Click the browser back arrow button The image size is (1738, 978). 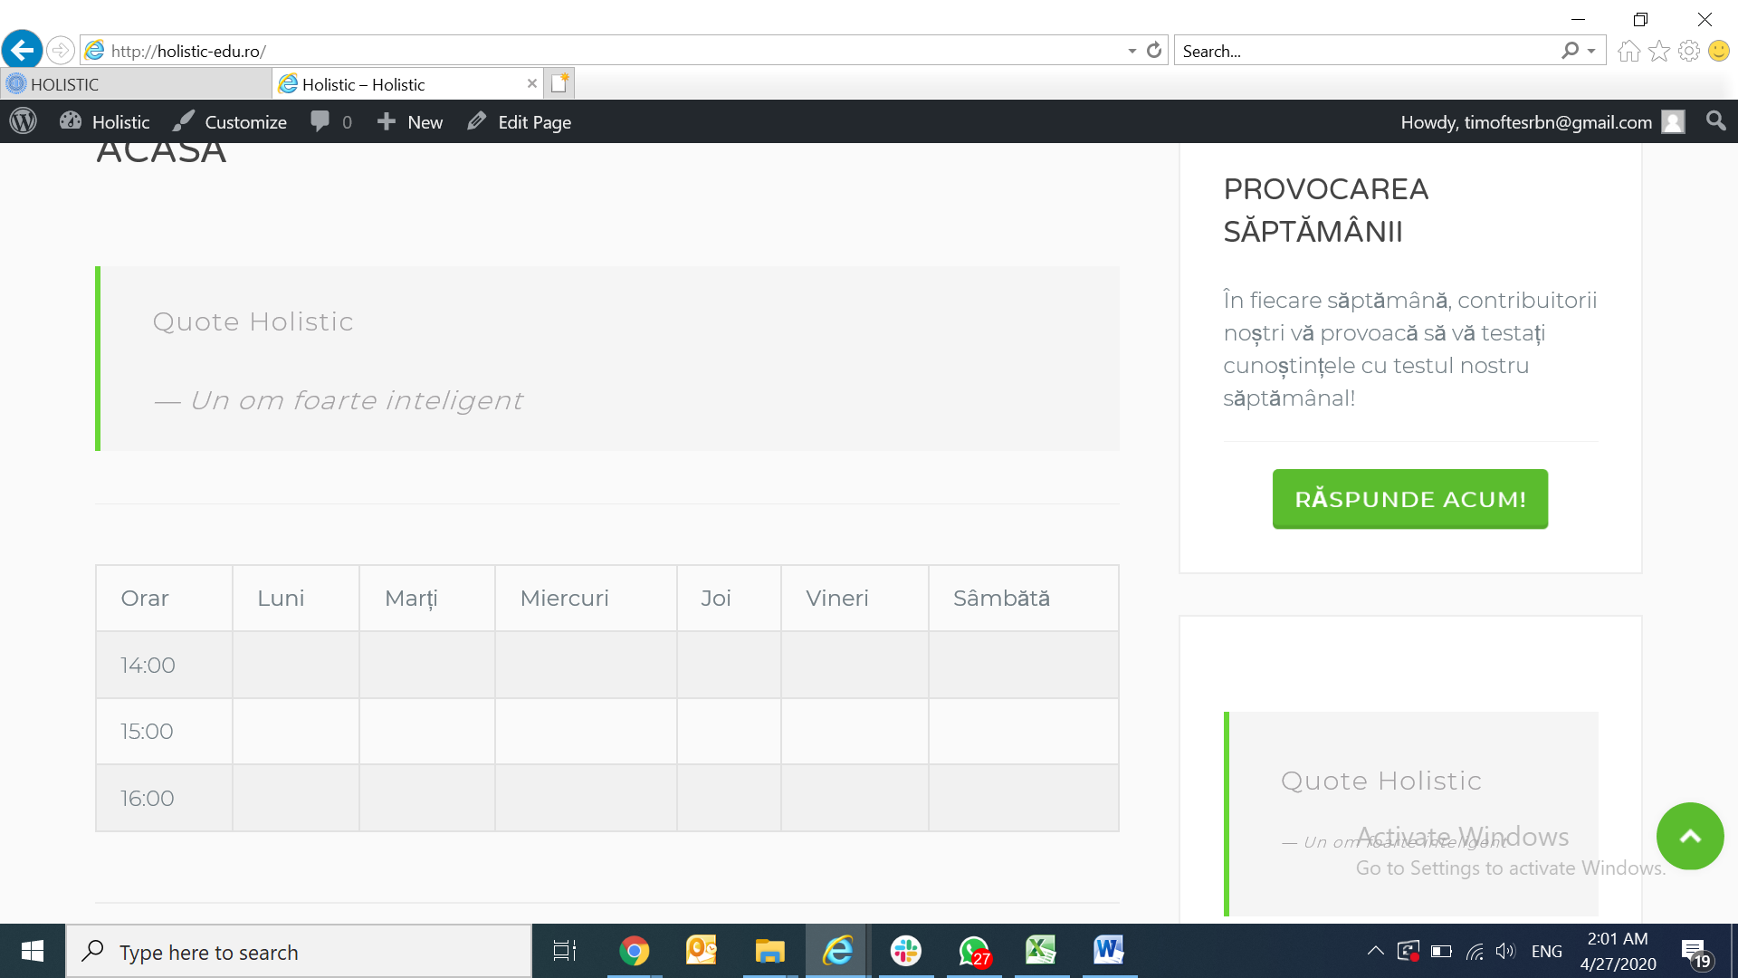coord(22,50)
